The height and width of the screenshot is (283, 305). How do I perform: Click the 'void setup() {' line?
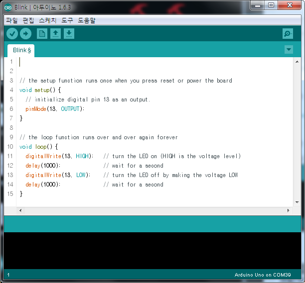pyautogui.click(x=40, y=90)
